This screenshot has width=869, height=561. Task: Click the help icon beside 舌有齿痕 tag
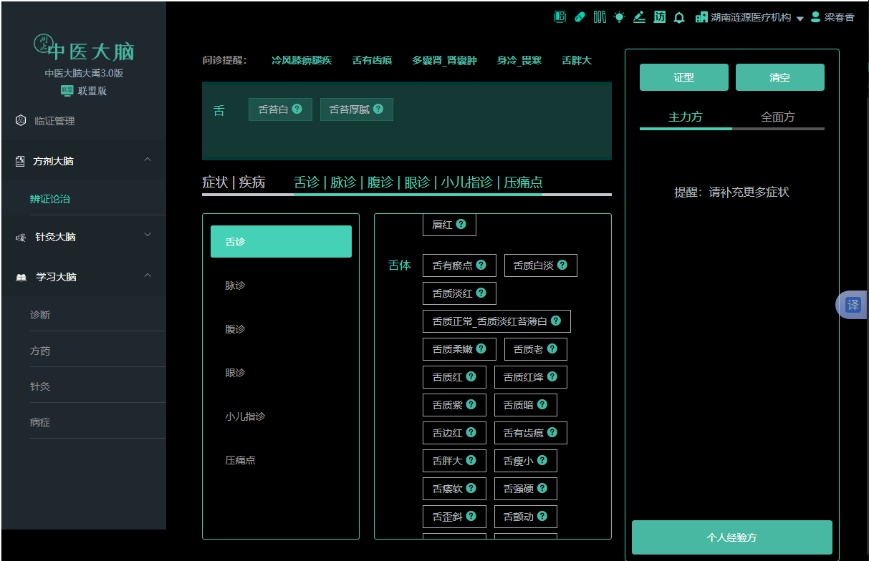552,432
